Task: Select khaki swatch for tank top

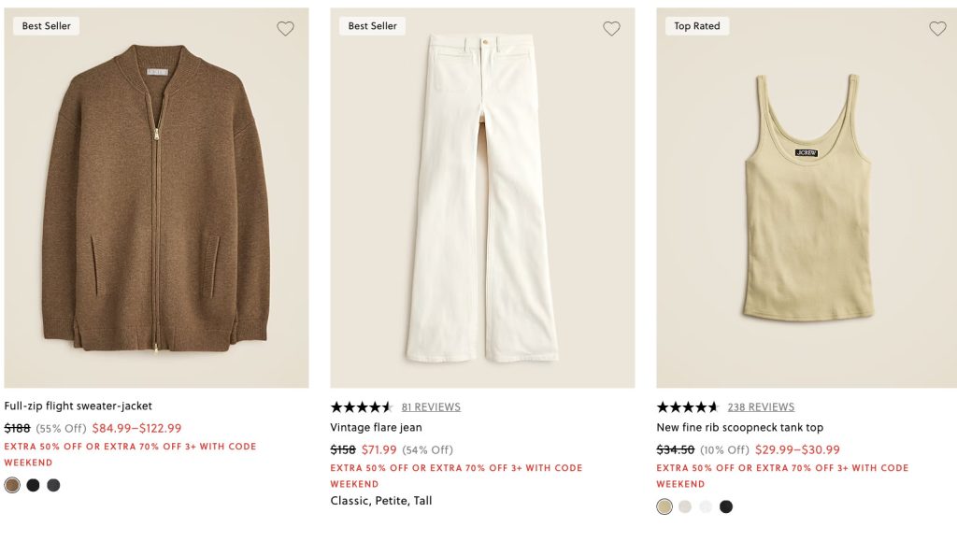Action: [x=664, y=506]
